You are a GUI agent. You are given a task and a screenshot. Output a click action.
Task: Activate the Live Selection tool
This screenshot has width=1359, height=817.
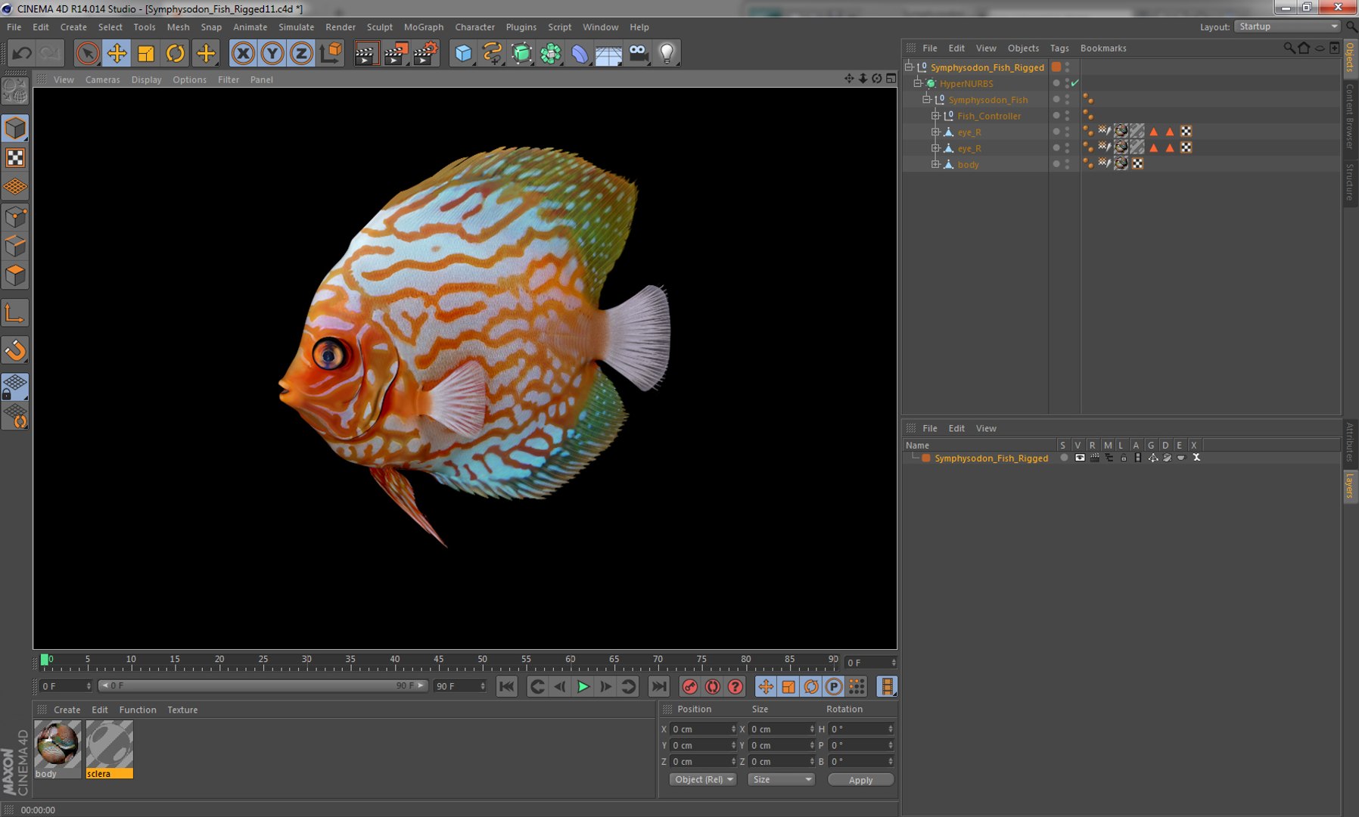88,53
